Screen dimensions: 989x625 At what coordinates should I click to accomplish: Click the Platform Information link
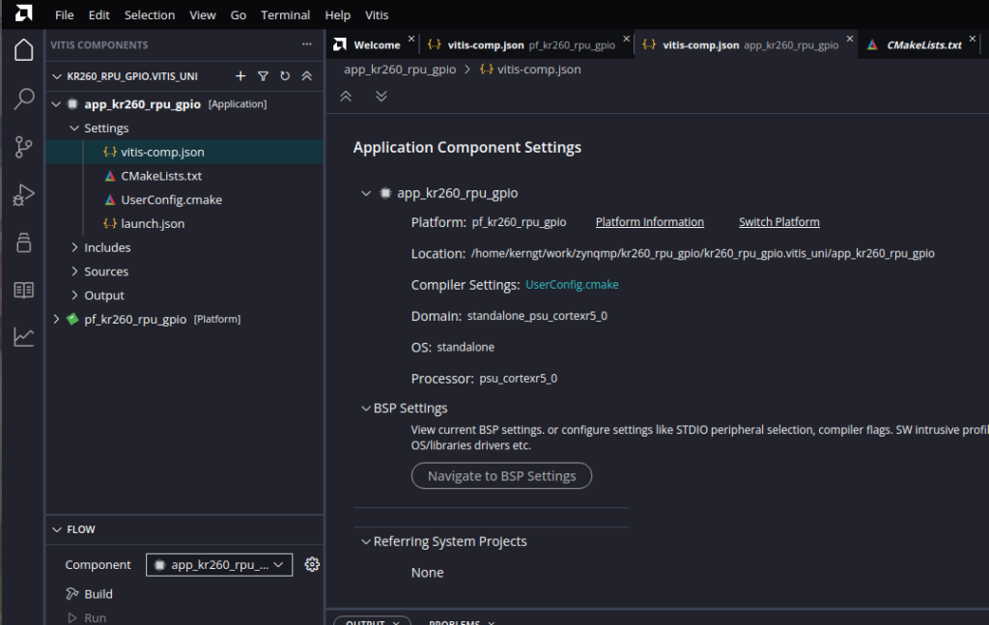pyautogui.click(x=650, y=222)
